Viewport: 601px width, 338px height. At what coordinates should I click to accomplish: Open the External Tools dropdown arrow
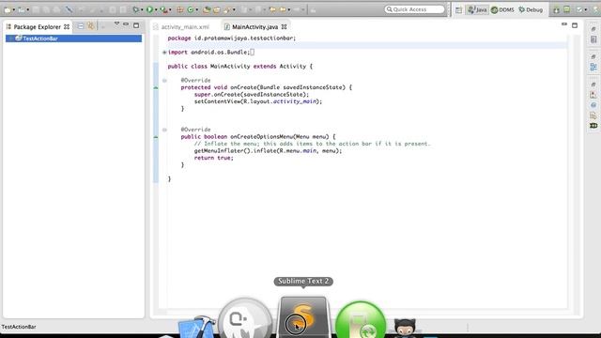[x=170, y=10]
